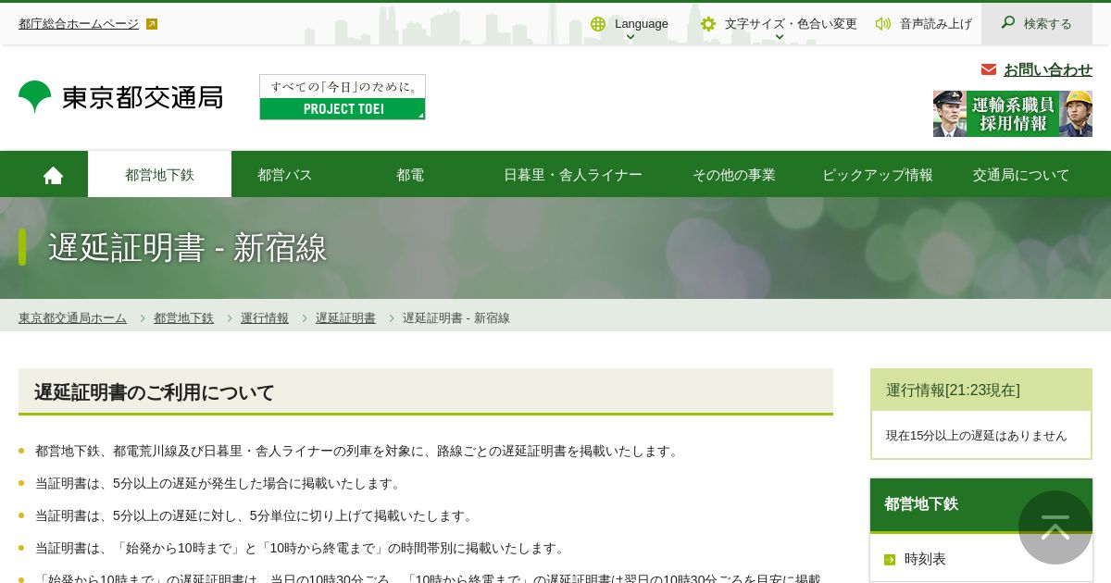This screenshot has width=1111, height=583.
Task: Open the PROJECT TOEI banner
Action: coord(343,97)
